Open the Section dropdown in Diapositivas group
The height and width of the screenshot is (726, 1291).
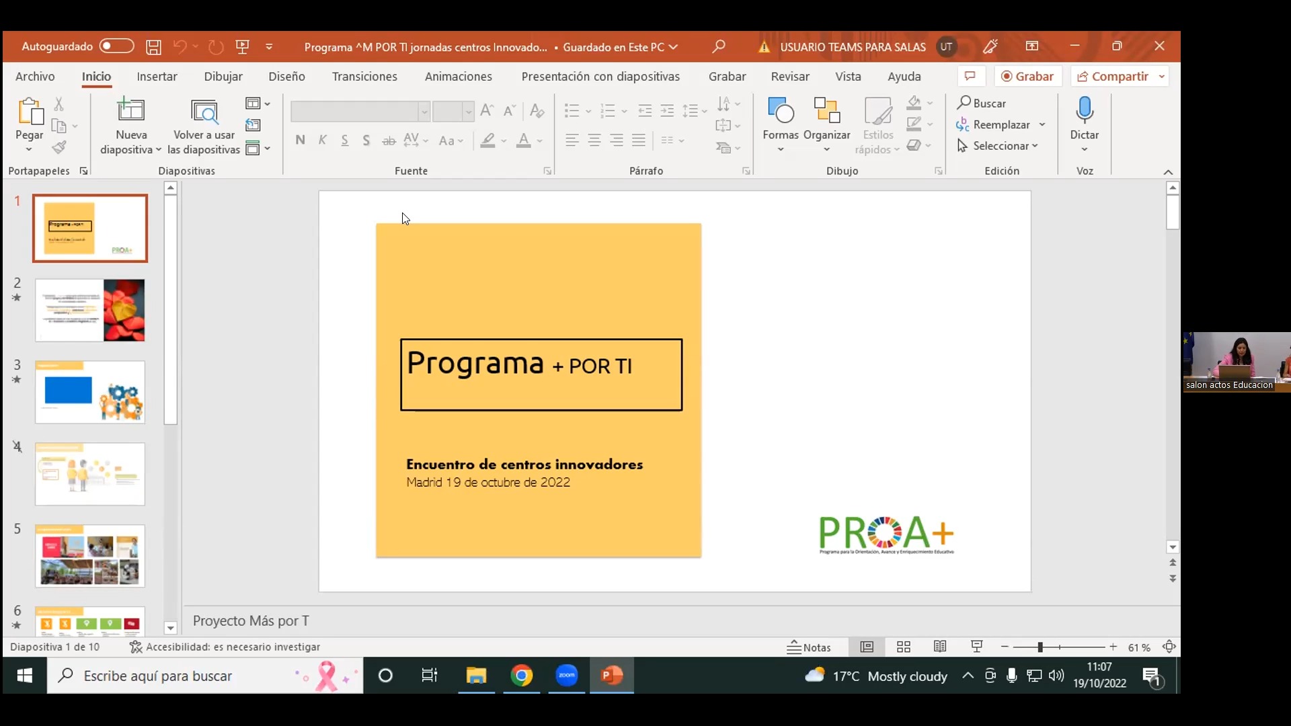point(258,149)
